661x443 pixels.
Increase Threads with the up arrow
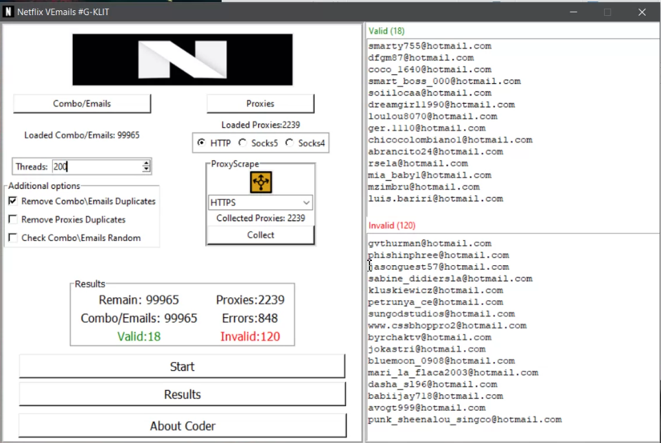pos(146,163)
